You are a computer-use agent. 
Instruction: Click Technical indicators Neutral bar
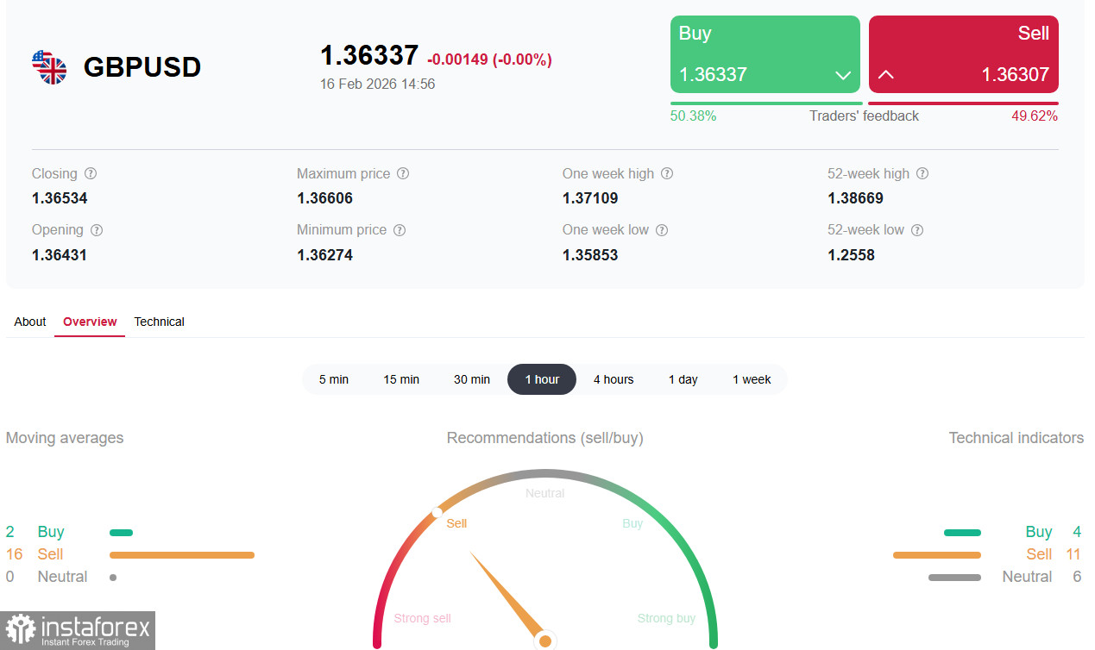coord(954,578)
